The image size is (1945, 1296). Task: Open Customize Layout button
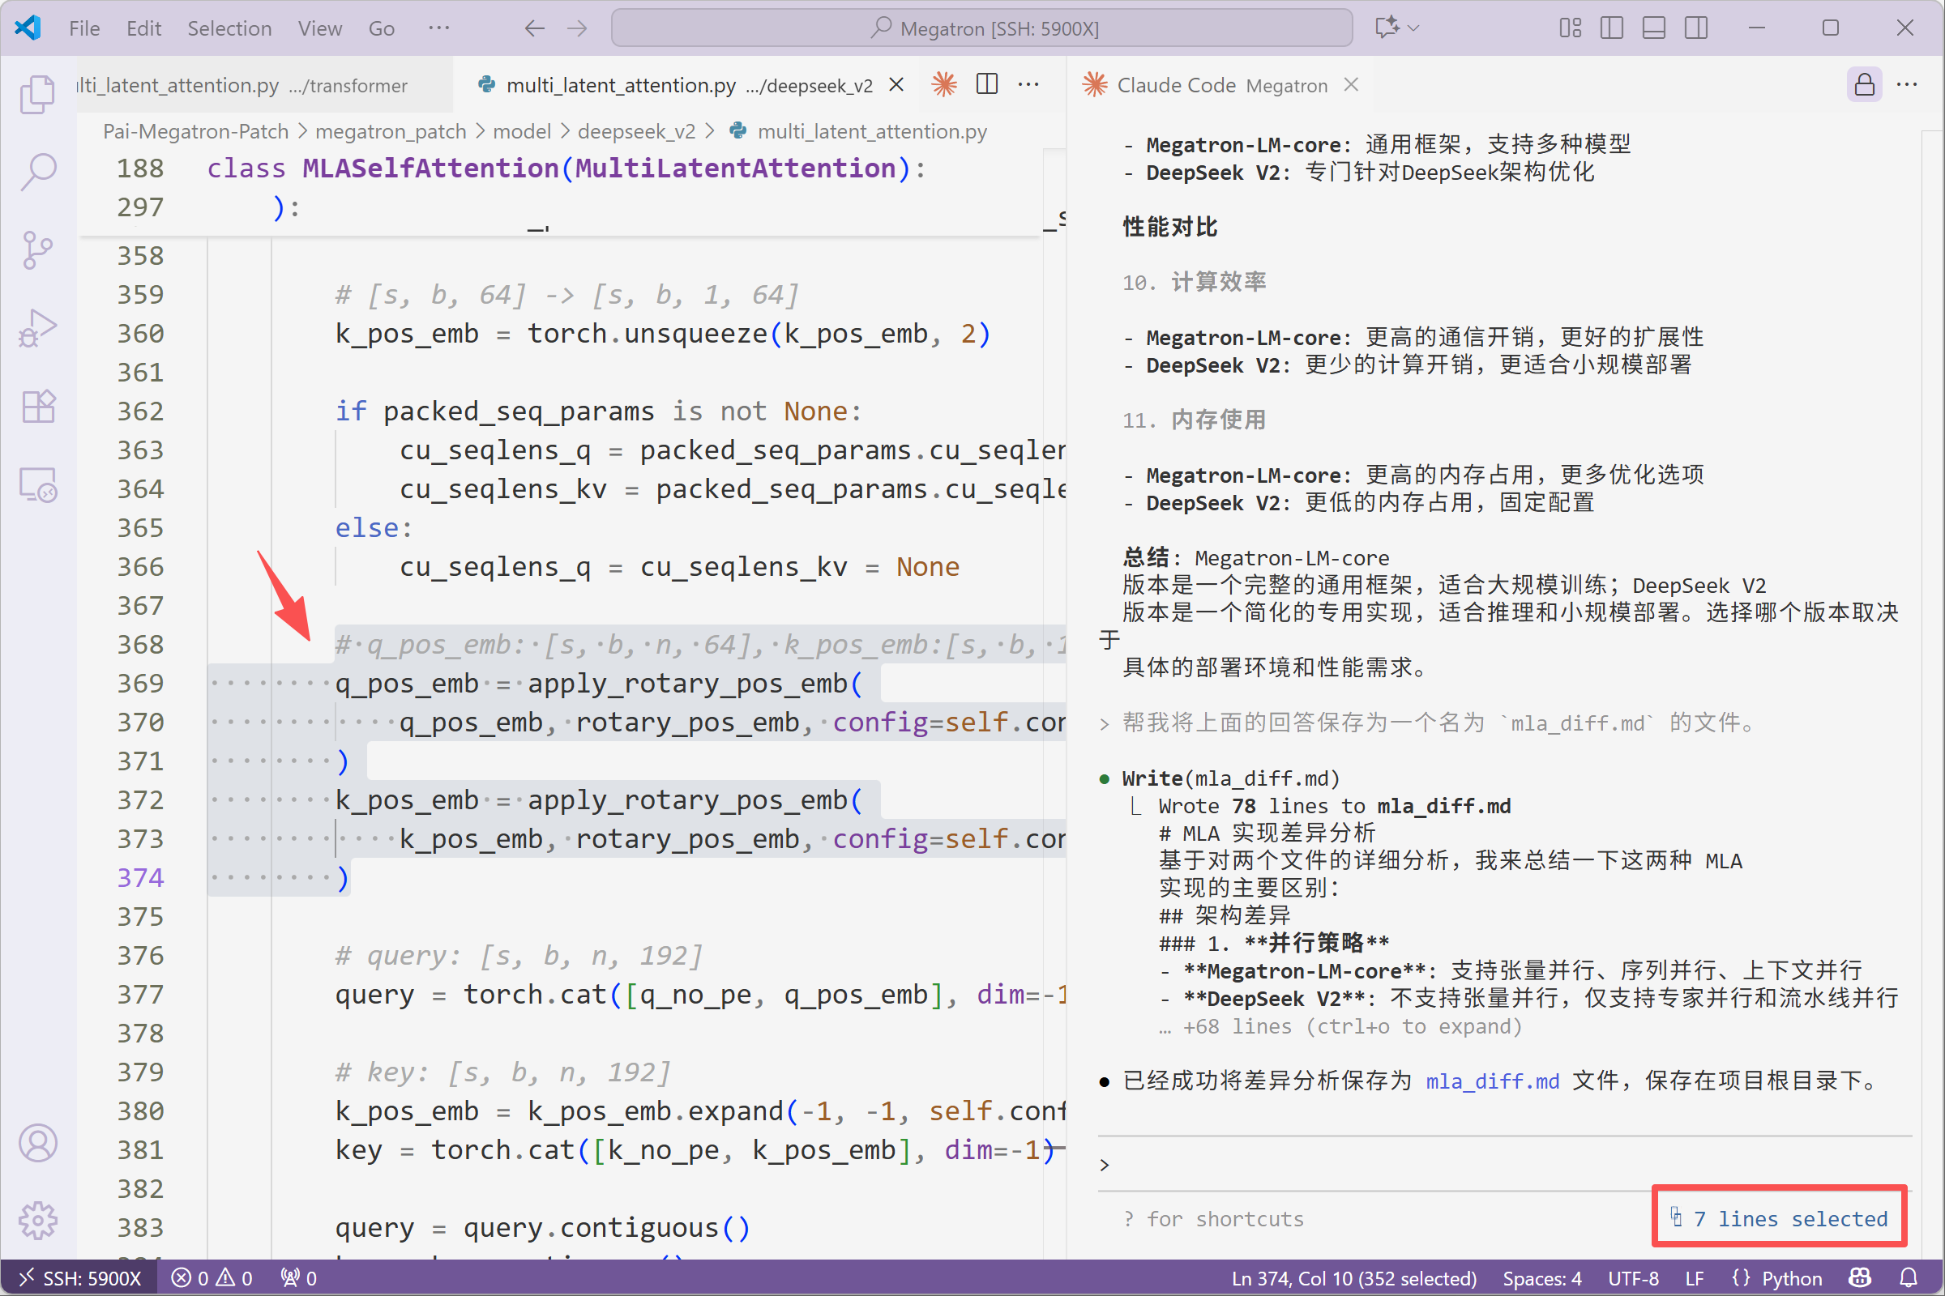(x=1570, y=28)
